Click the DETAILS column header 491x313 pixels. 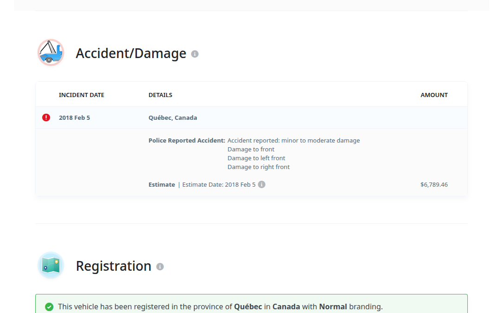tap(160, 95)
